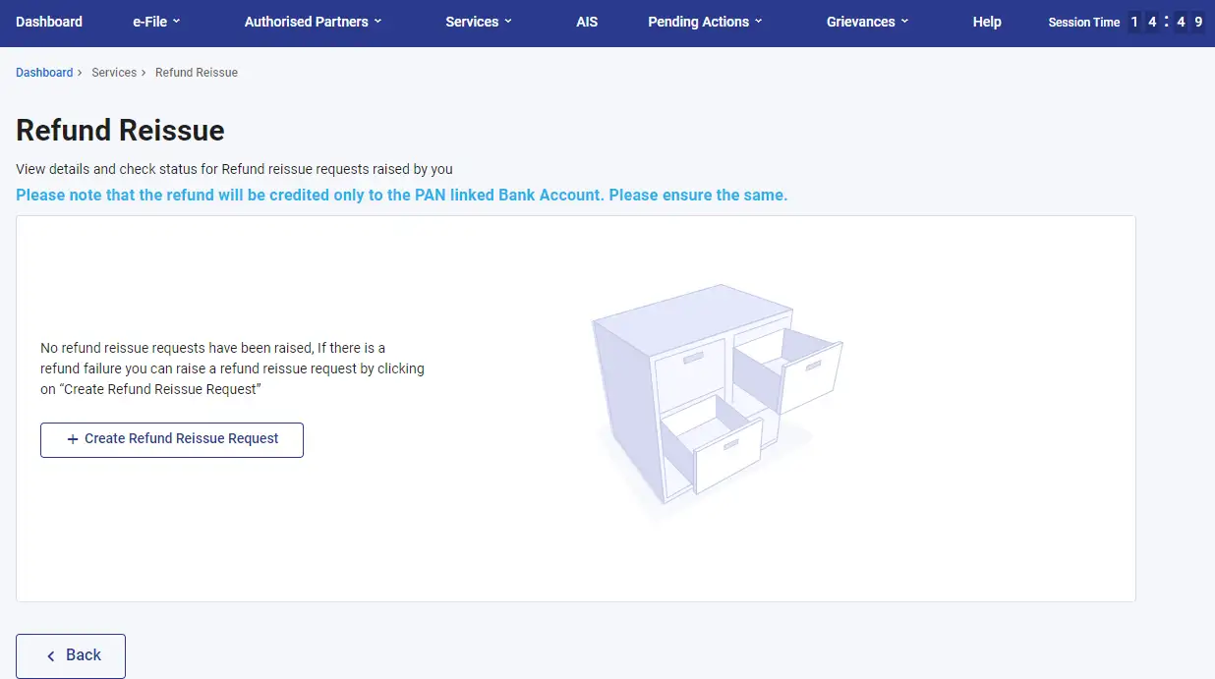Click the 'No refund reissue requests' message

pos(232,369)
